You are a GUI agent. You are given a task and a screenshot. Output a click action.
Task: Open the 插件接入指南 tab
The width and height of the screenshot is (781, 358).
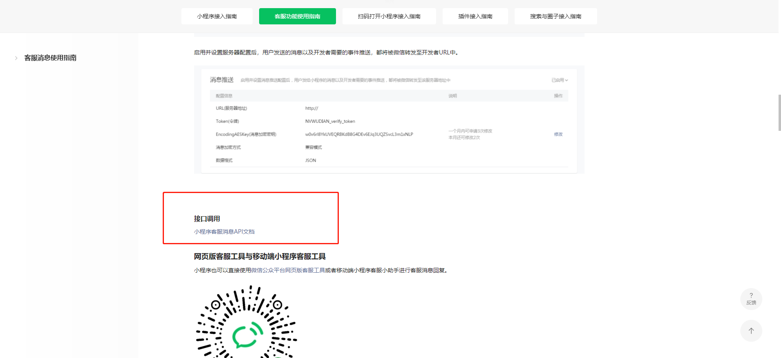pos(475,16)
